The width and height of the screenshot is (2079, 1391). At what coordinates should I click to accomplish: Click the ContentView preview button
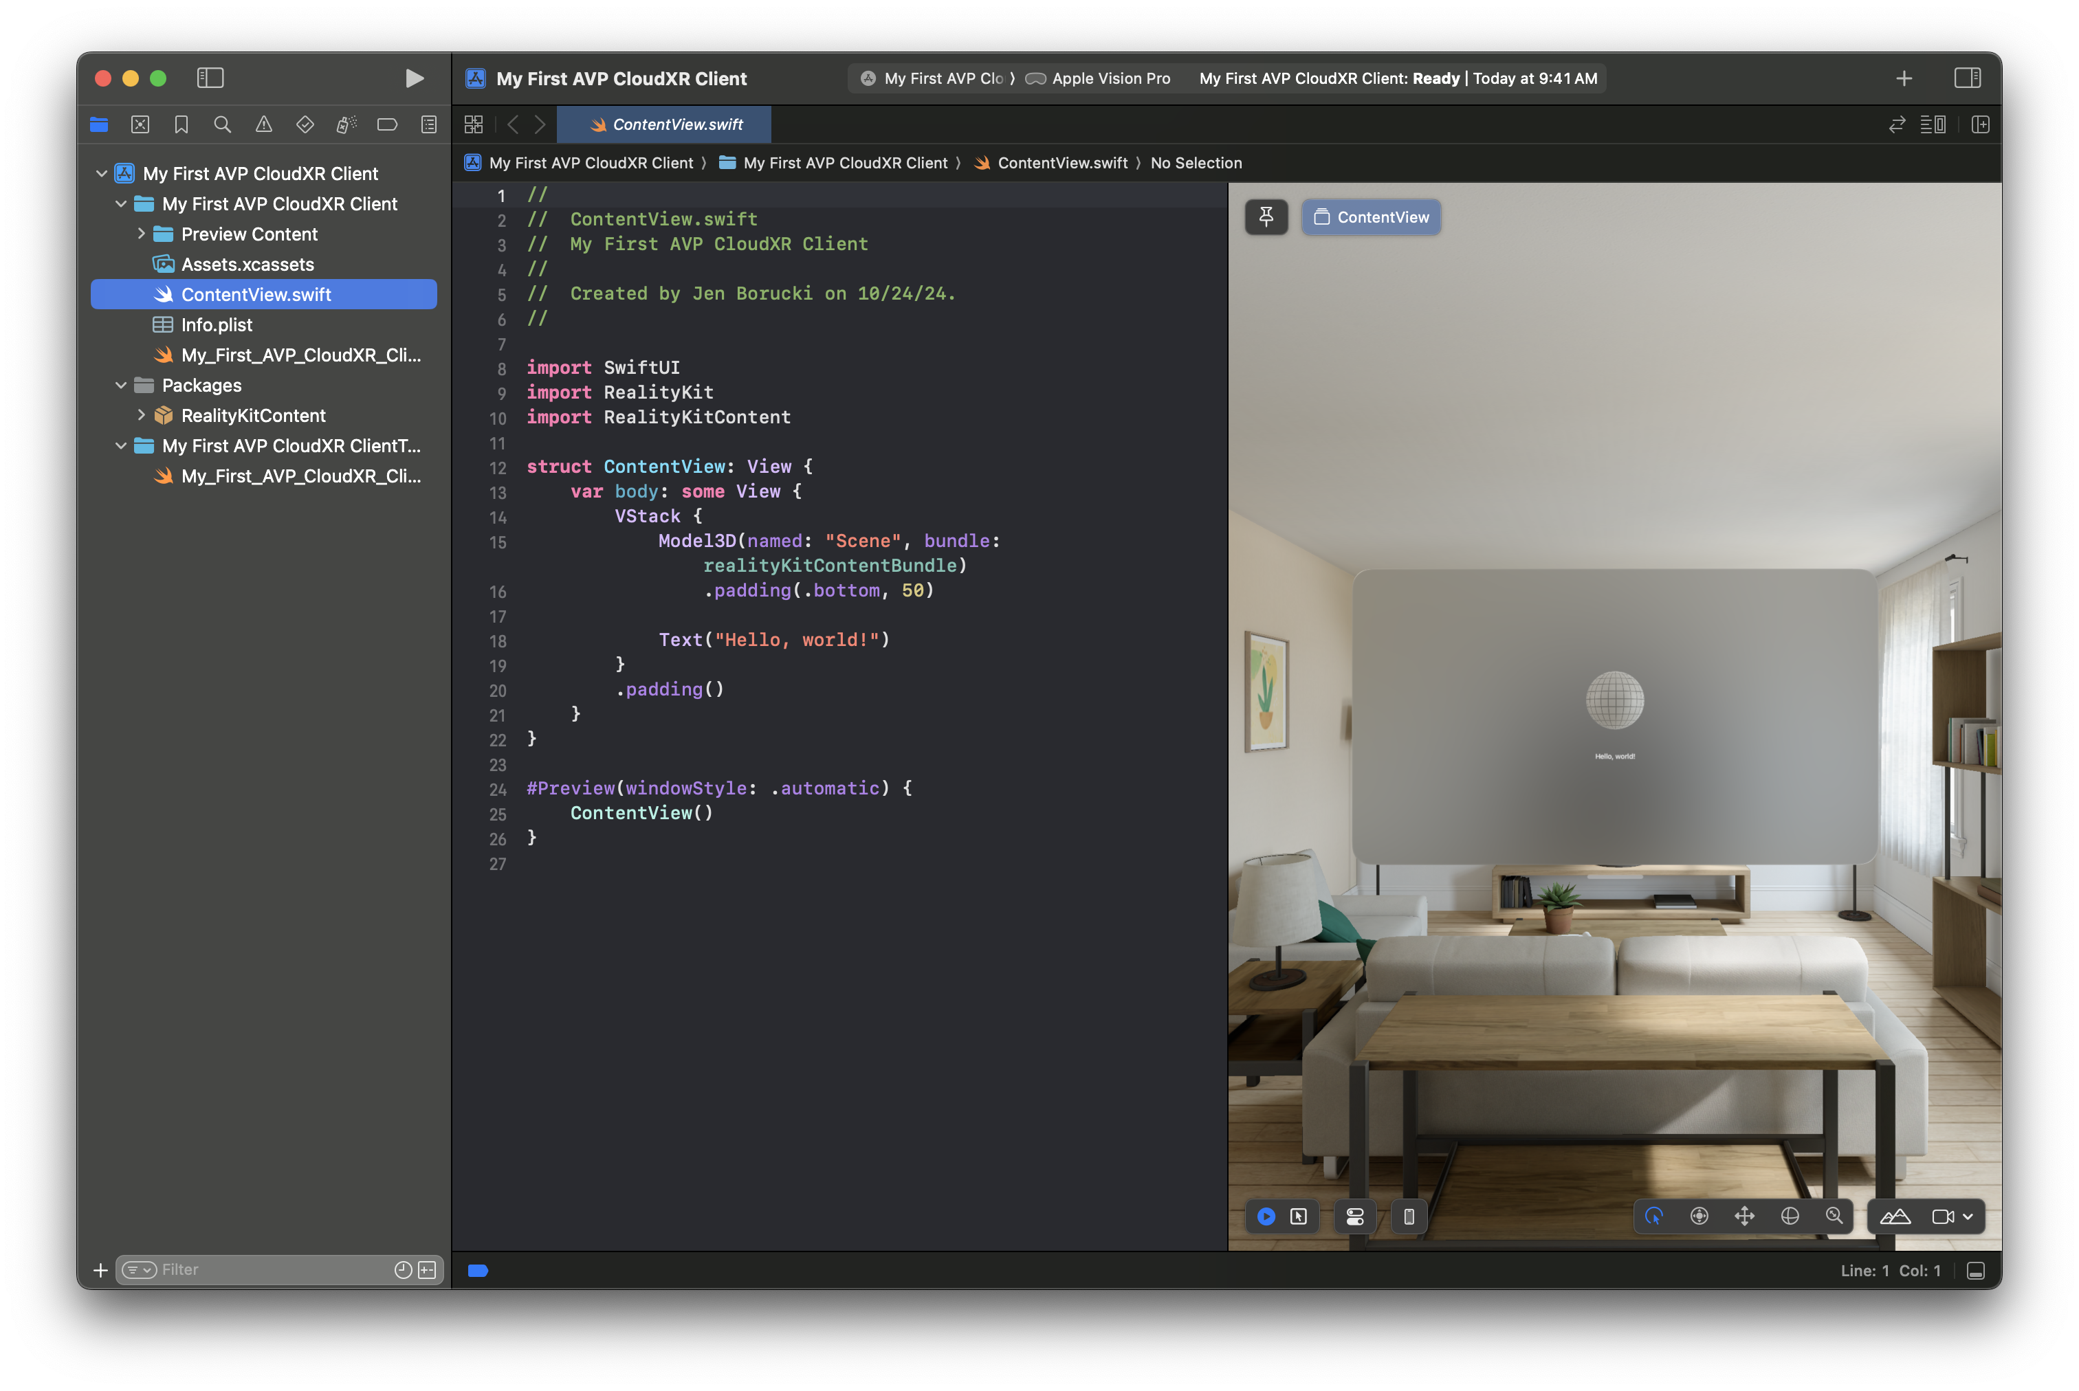(1371, 217)
